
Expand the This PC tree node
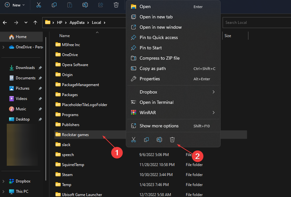pos(4,192)
